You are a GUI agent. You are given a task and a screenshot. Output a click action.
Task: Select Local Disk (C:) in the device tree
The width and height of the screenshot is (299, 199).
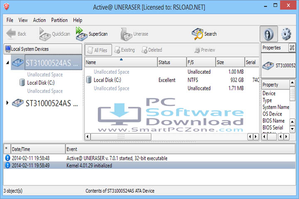tap(41, 83)
